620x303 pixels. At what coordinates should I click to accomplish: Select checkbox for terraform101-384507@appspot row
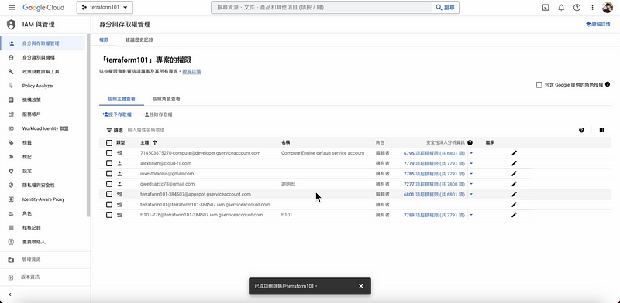[109, 194]
